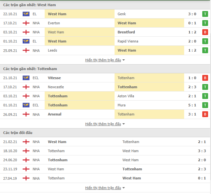
Task: Click the ECL flag icon on the Mura row
Action: (26, 105)
